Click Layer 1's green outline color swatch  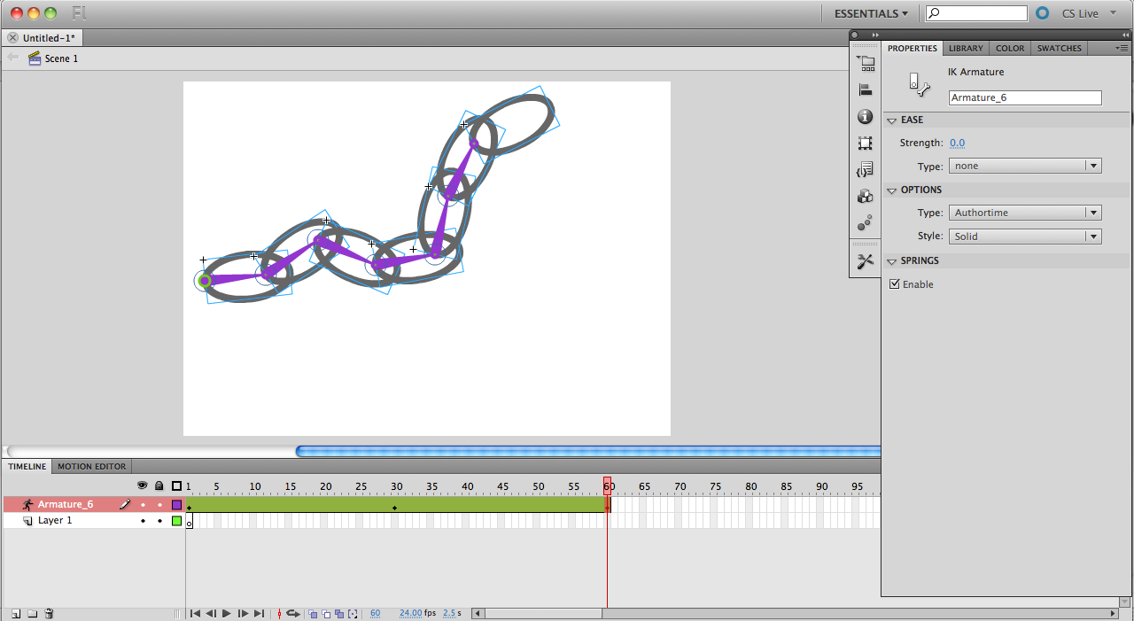pyautogui.click(x=175, y=521)
